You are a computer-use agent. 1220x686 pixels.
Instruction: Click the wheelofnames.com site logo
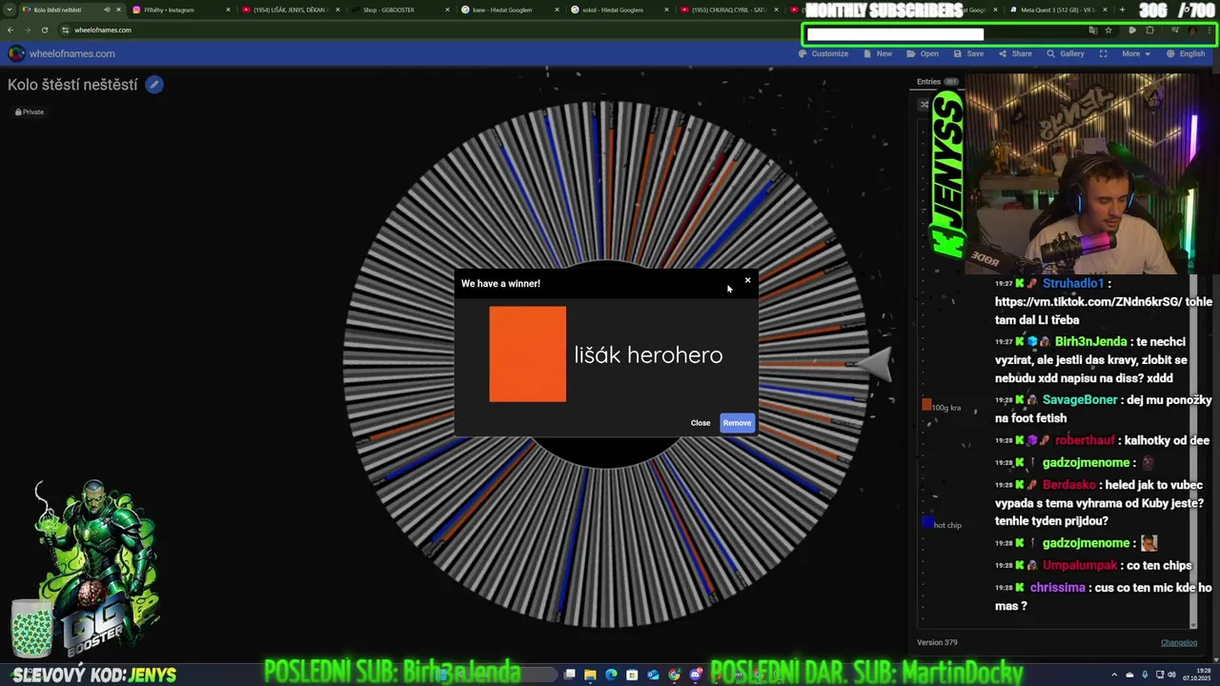point(16,53)
